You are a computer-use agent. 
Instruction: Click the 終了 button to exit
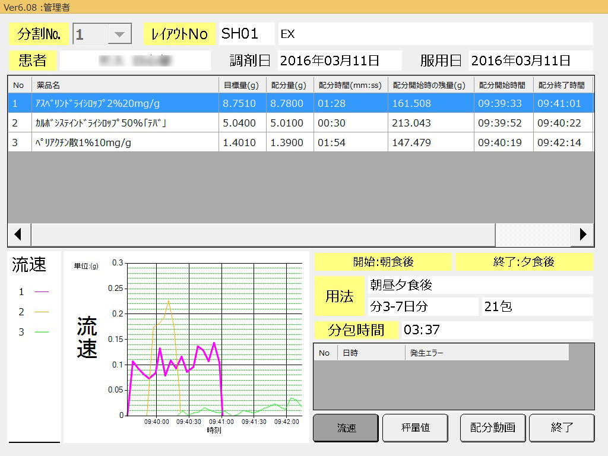click(x=561, y=427)
